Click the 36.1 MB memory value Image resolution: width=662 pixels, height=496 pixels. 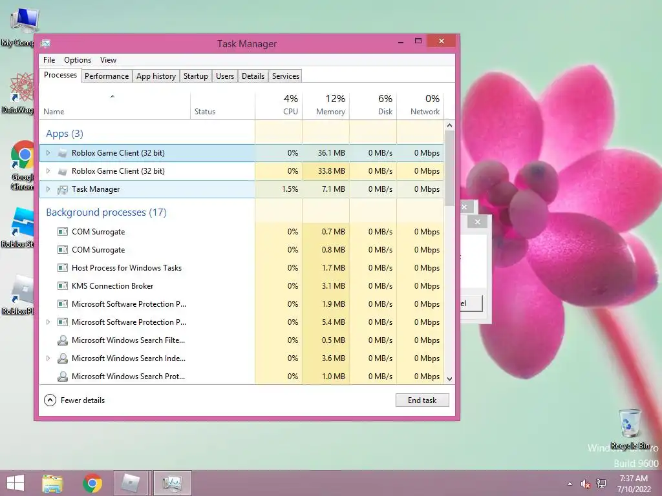[332, 153]
